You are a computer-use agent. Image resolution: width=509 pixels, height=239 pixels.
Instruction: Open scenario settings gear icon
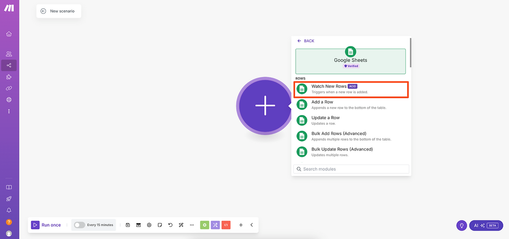(x=149, y=225)
